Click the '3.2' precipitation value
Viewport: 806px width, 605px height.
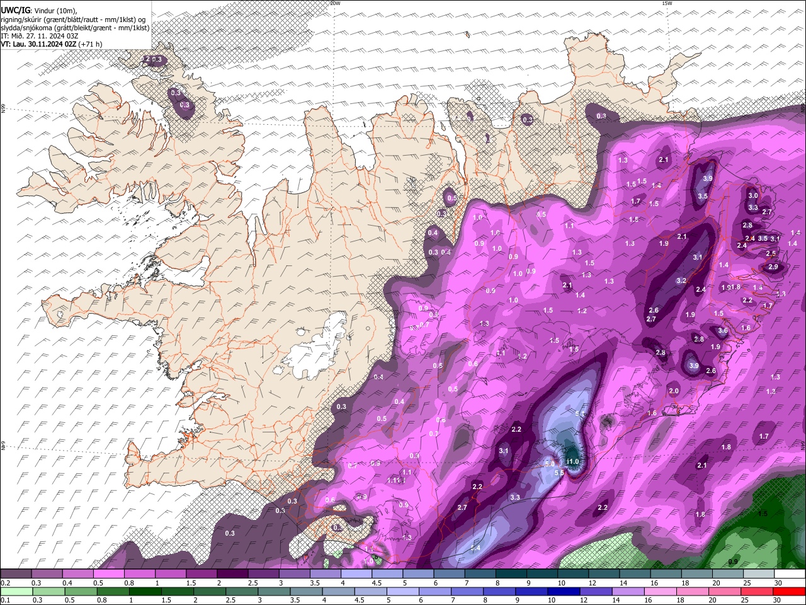681,280
